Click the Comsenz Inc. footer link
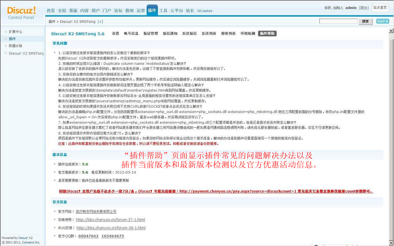This screenshot has width=394, height=246. click(x=31, y=242)
